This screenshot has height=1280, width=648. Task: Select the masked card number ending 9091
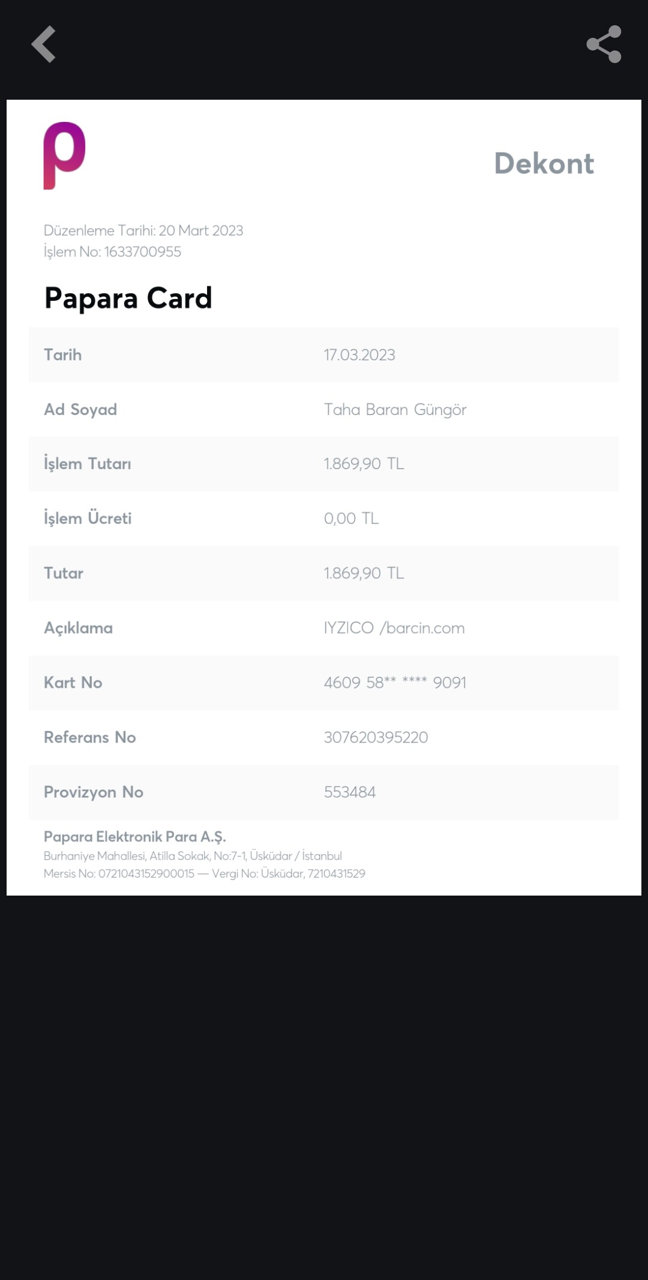(x=395, y=682)
